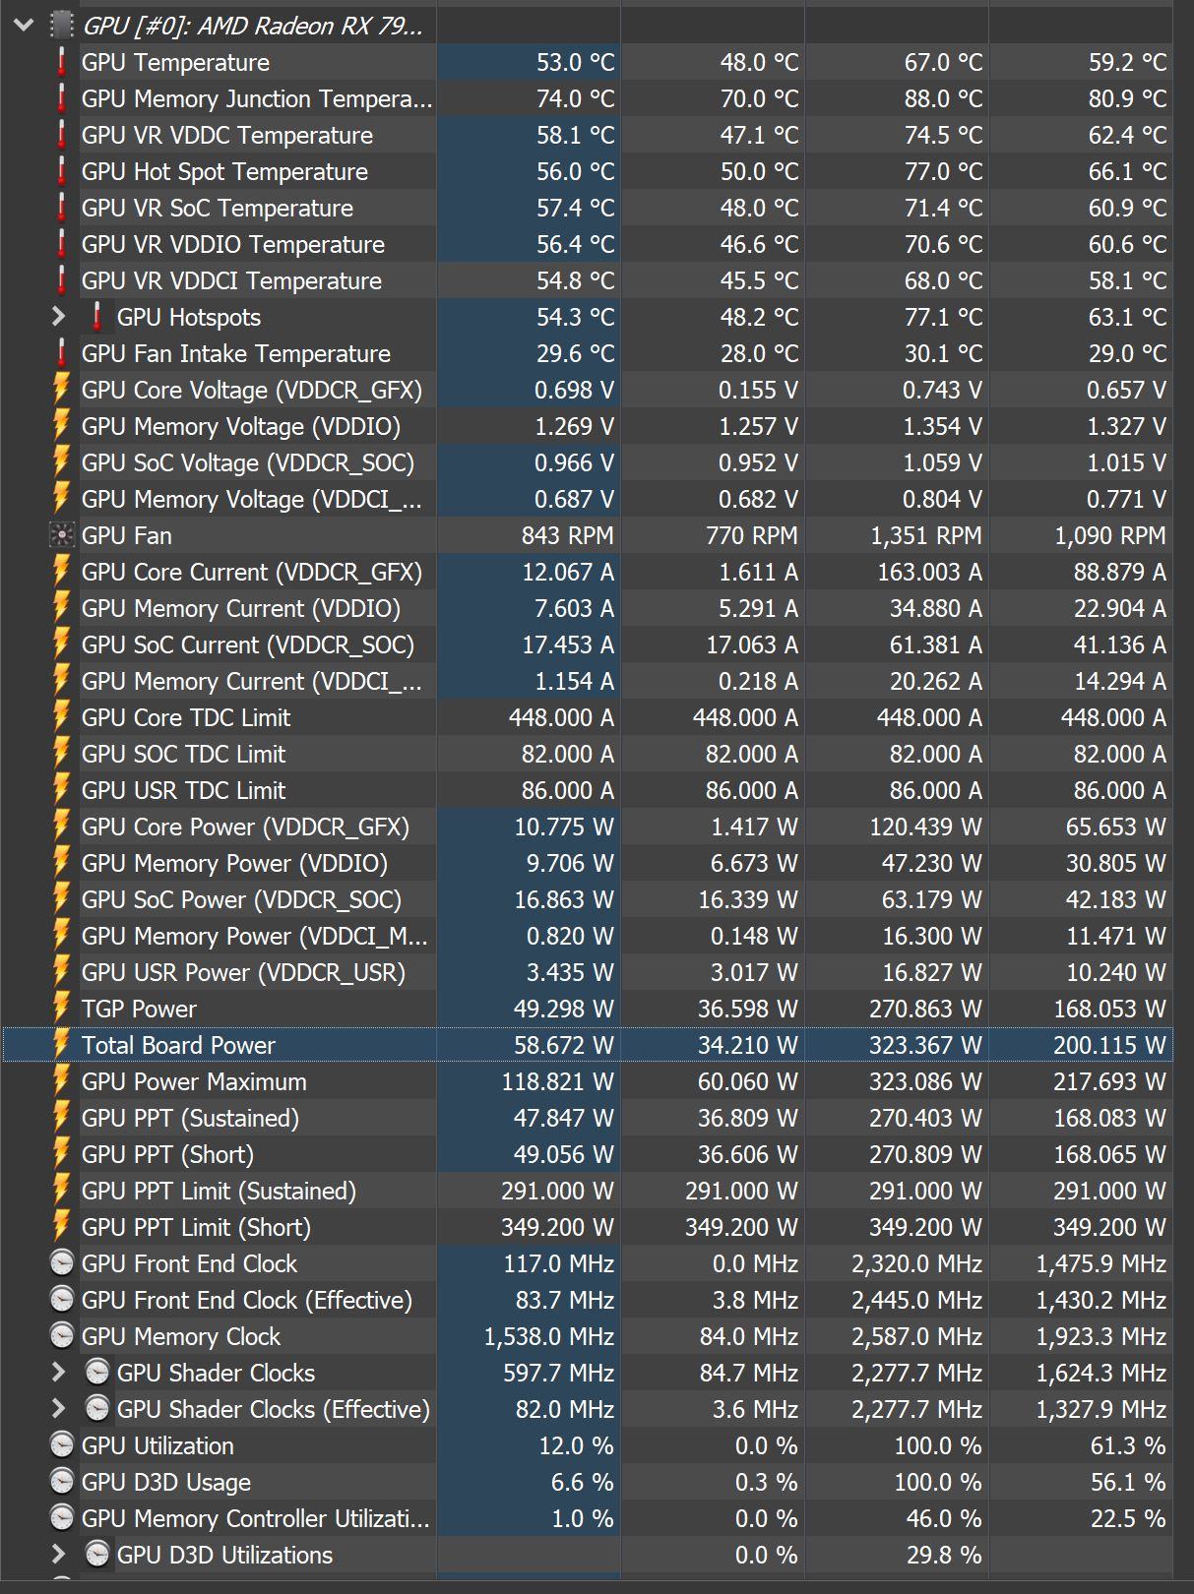Click lightning icon beside Total Board Power

point(61,1045)
